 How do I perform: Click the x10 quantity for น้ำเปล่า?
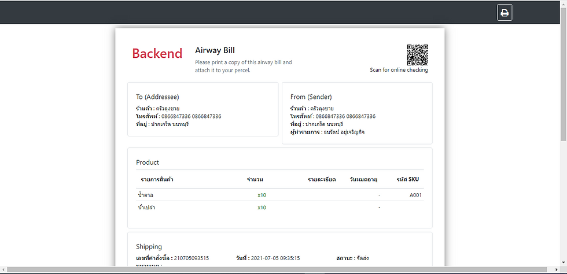(x=262, y=208)
